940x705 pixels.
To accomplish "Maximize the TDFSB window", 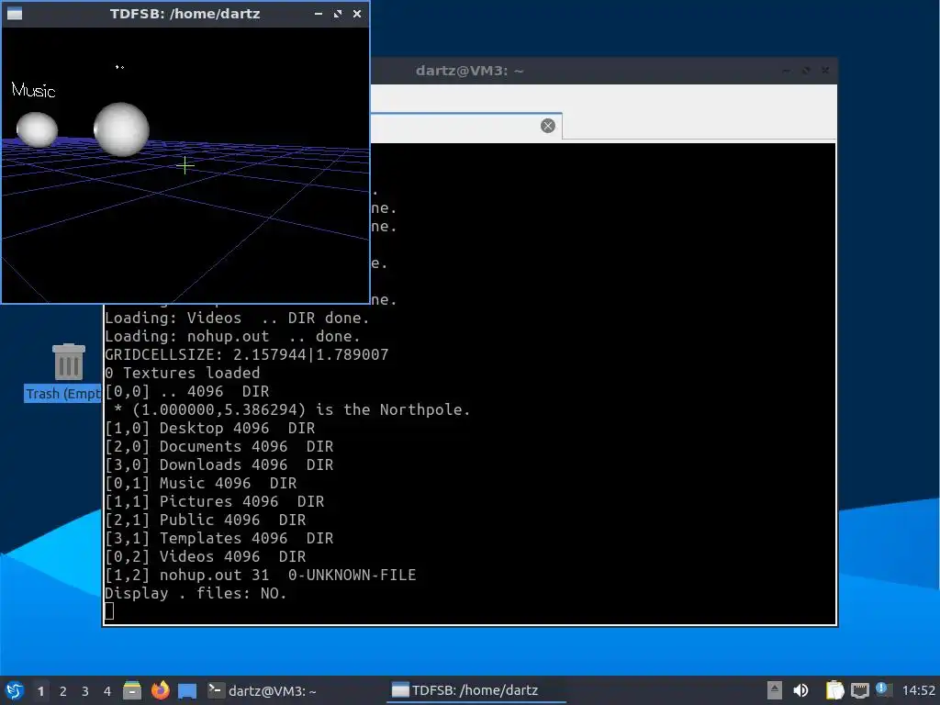I will (x=338, y=13).
